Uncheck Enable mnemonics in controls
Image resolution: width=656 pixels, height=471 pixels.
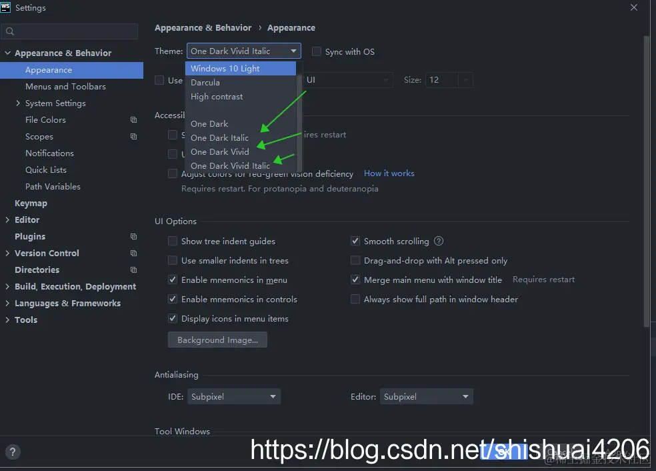tap(173, 299)
